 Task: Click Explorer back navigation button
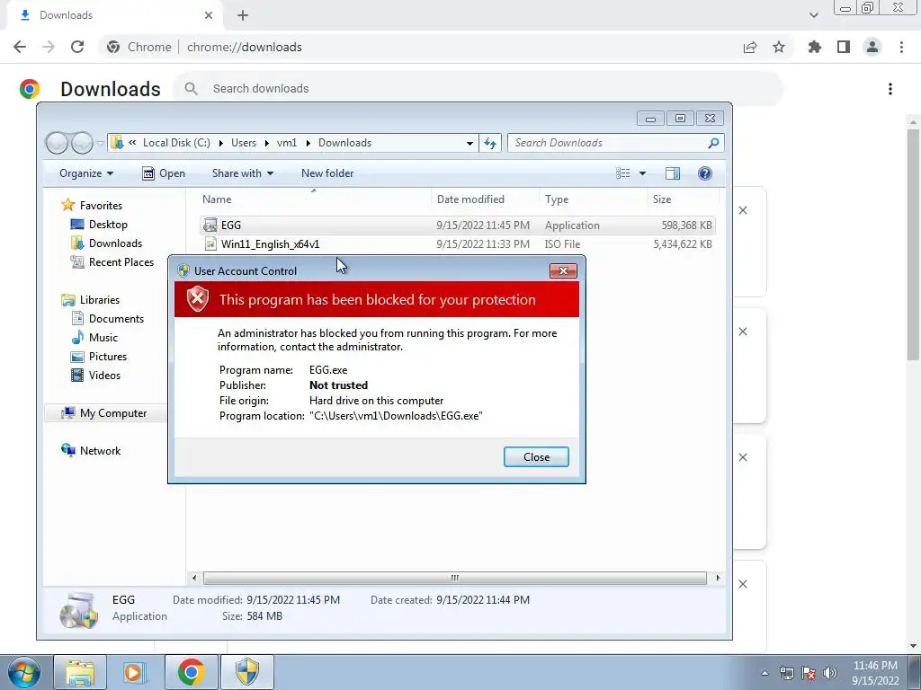click(x=57, y=143)
